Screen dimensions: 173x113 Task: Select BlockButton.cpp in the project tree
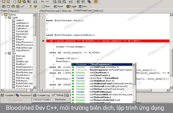24,72
